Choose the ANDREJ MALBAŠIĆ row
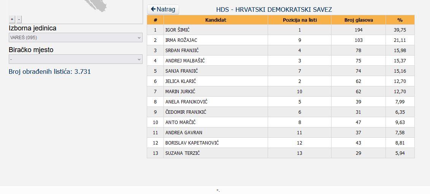Viewport: 430px width, 194px height. 281,60
